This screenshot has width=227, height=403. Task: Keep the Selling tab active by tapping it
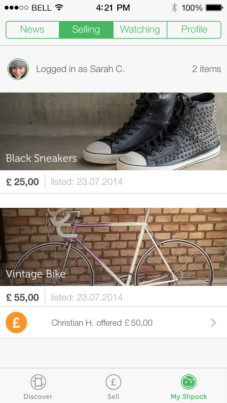[86, 30]
